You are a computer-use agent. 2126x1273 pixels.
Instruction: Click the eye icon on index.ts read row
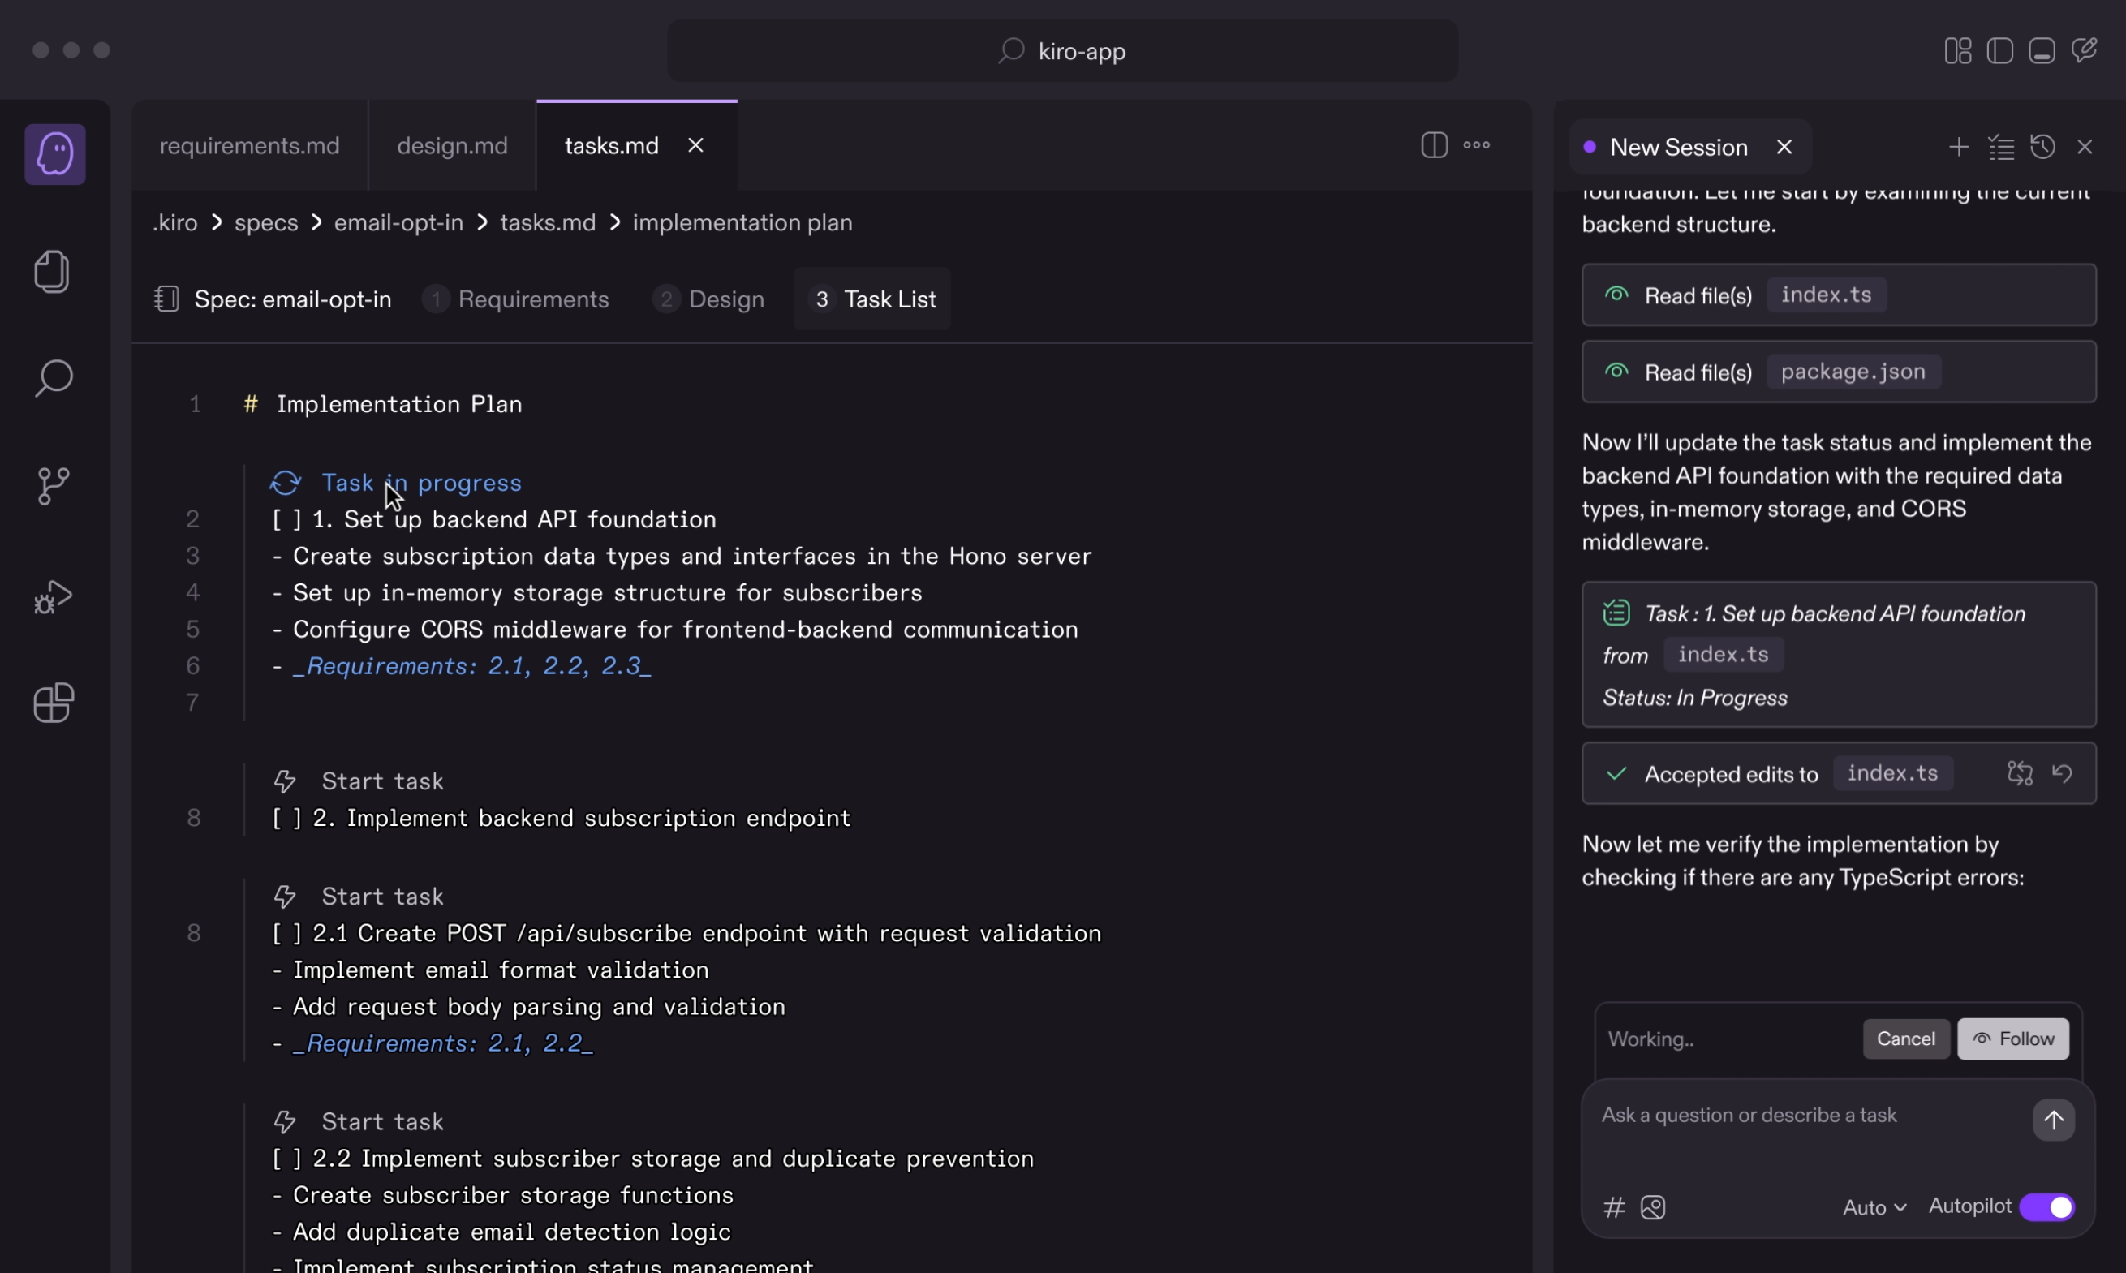point(1616,295)
